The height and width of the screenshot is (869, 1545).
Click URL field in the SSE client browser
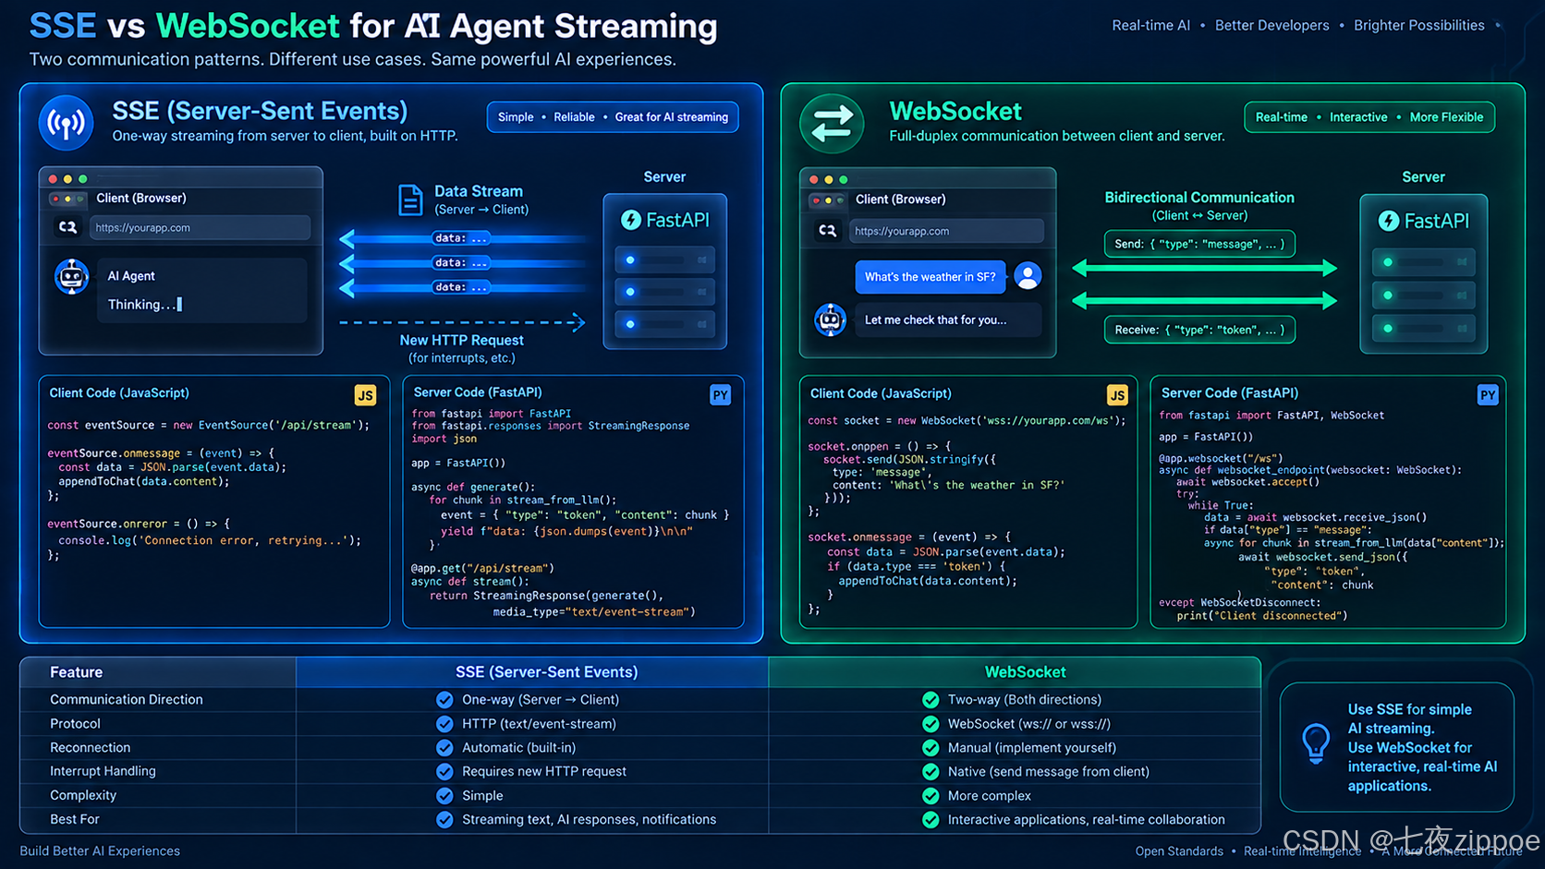pyautogui.click(x=200, y=227)
